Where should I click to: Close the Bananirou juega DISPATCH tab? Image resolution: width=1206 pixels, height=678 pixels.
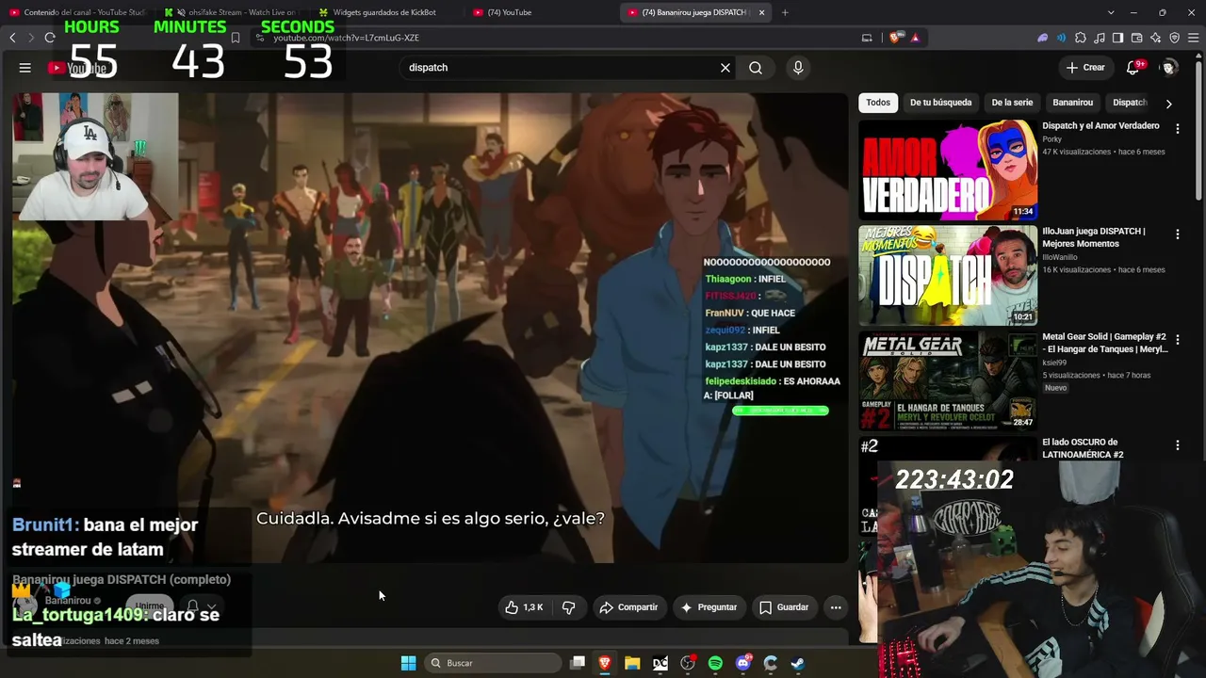pos(762,12)
